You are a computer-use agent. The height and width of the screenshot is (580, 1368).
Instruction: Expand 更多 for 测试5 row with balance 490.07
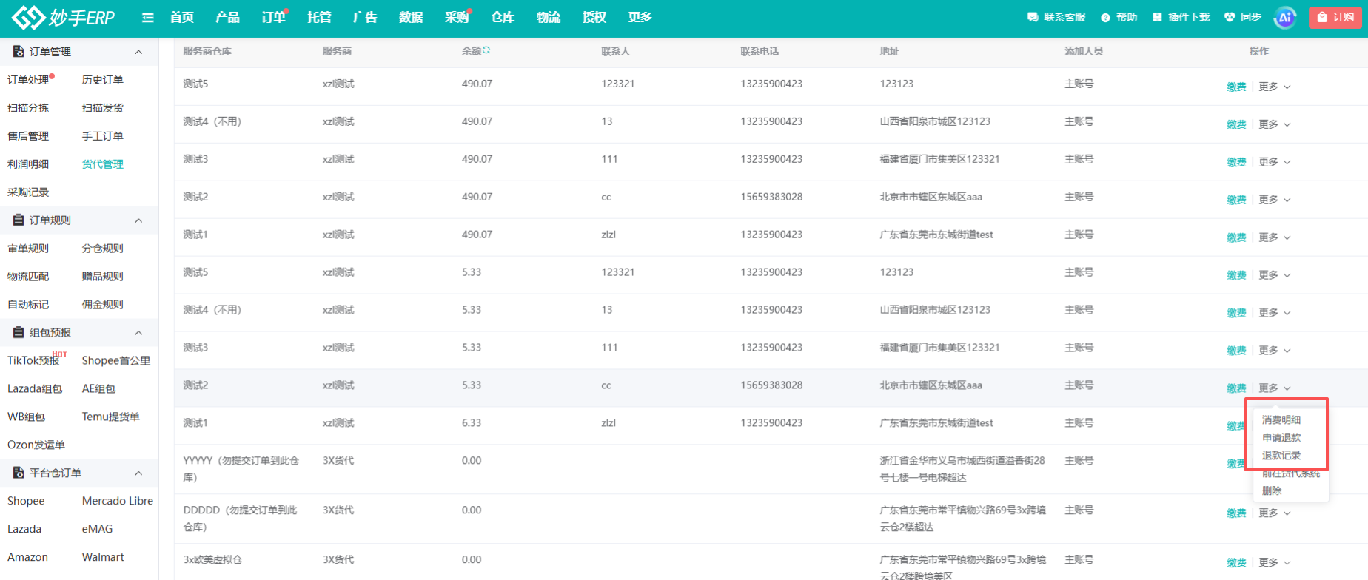coord(1275,87)
